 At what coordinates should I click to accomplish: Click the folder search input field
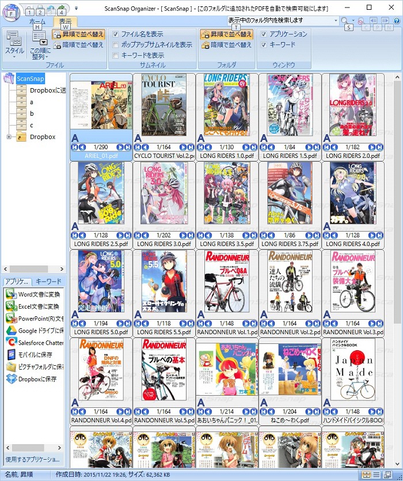click(x=280, y=21)
